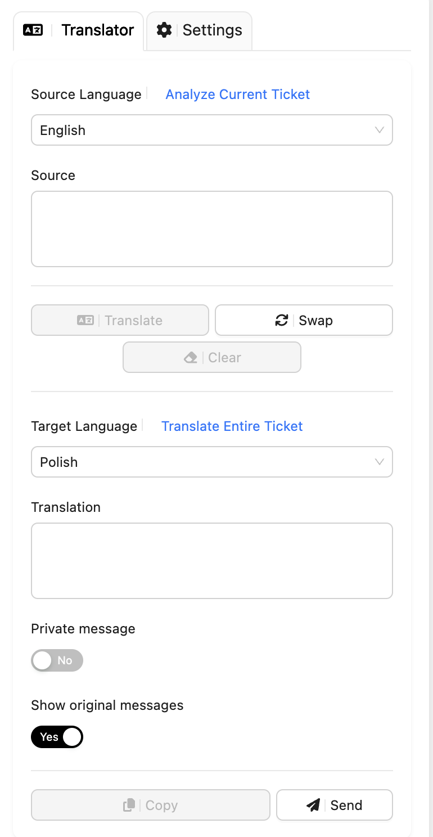Expand the Polish language dropdown chevron

click(x=378, y=462)
